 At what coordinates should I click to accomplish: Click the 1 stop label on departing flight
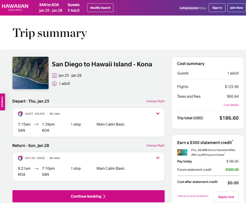[76, 124]
